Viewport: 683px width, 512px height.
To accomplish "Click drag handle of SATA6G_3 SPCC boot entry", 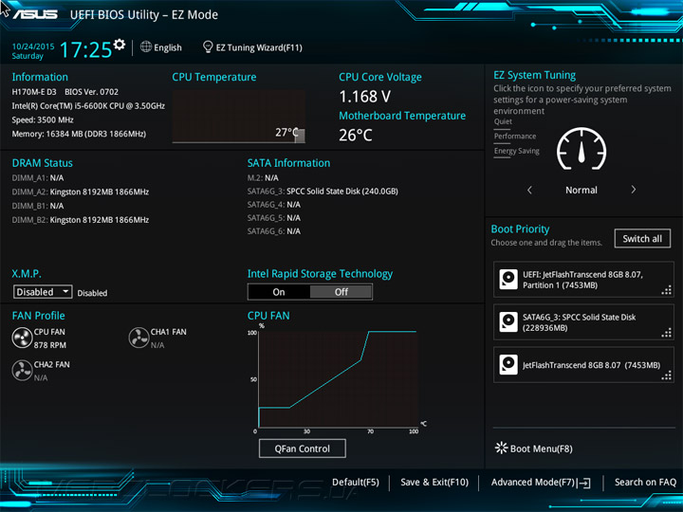I will coord(667,333).
